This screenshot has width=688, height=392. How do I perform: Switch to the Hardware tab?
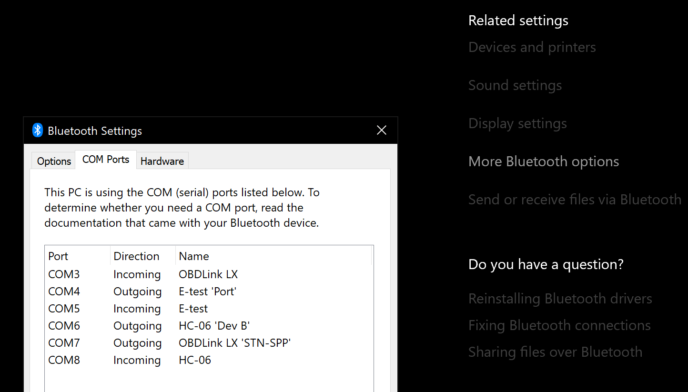[x=162, y=161]
